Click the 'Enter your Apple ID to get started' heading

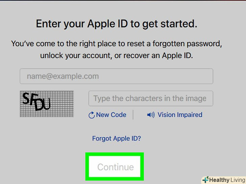pos(116,24)
